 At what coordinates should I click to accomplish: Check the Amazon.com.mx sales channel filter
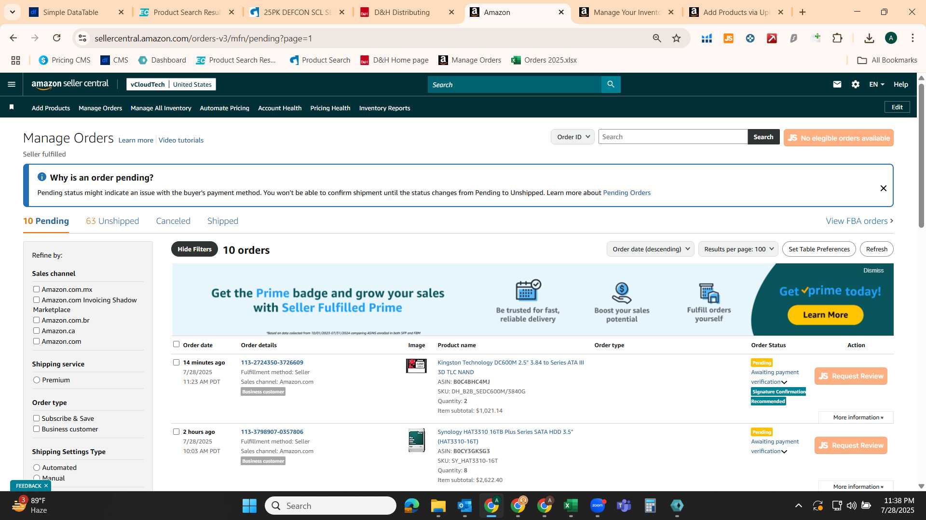36,289
